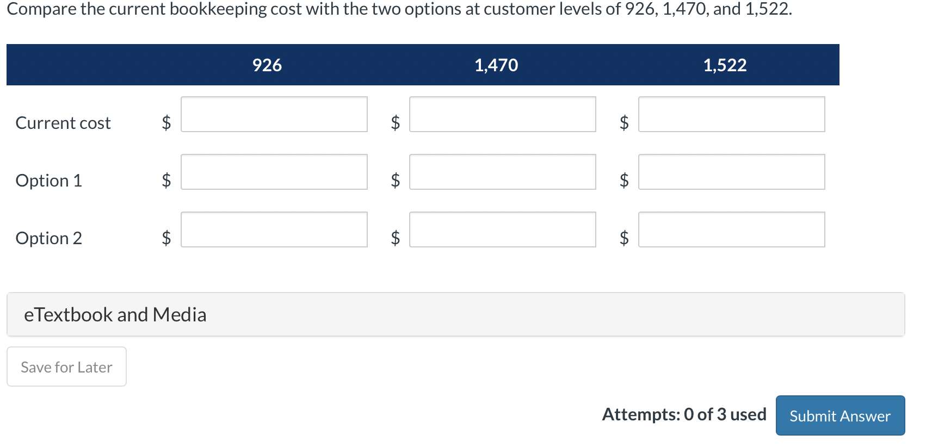Click the Option 1 input under 926
926x447 pixels.
[274, 172]
